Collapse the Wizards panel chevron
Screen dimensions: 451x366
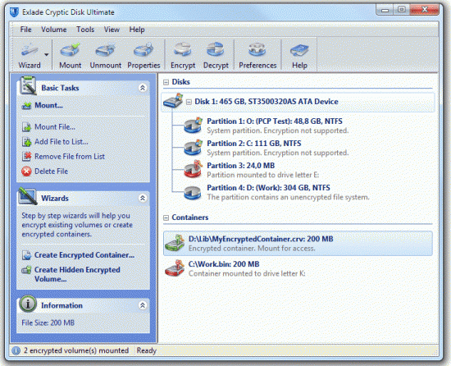point(143,198)
